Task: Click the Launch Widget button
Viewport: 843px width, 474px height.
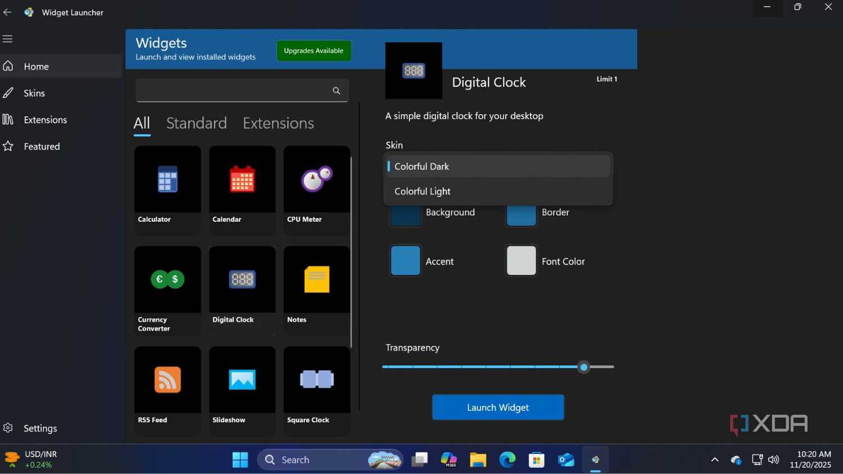Action: point(498,407)
